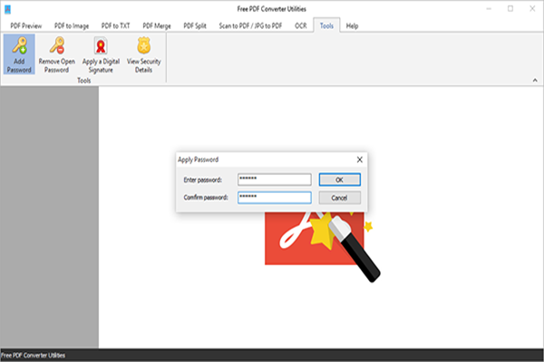Image resolution: width=544 pixels, height=362 pixels.
Task: Cancel the Apply Password dialog
Action: 340,197
